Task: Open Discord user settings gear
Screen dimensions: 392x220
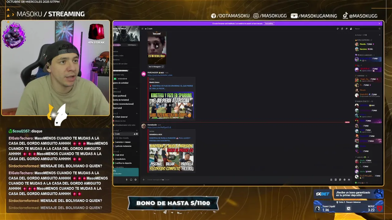Action: click(x=135, y=180)
